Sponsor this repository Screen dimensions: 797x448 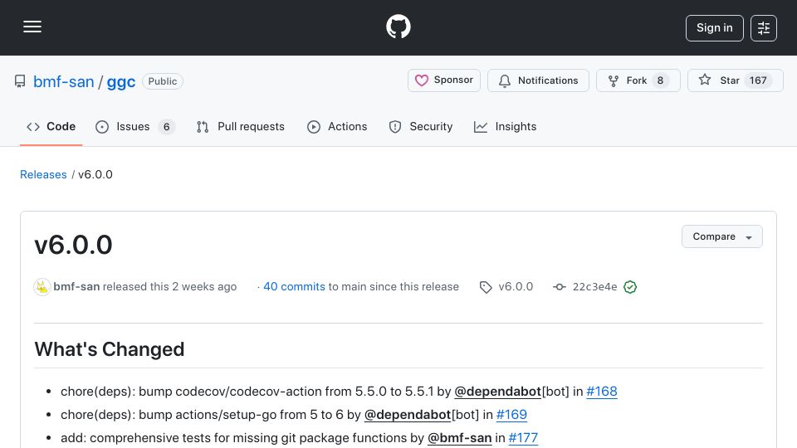click(443, 80)
